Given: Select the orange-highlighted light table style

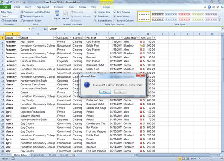Looking at the screenshot, I should pos(144,16).
